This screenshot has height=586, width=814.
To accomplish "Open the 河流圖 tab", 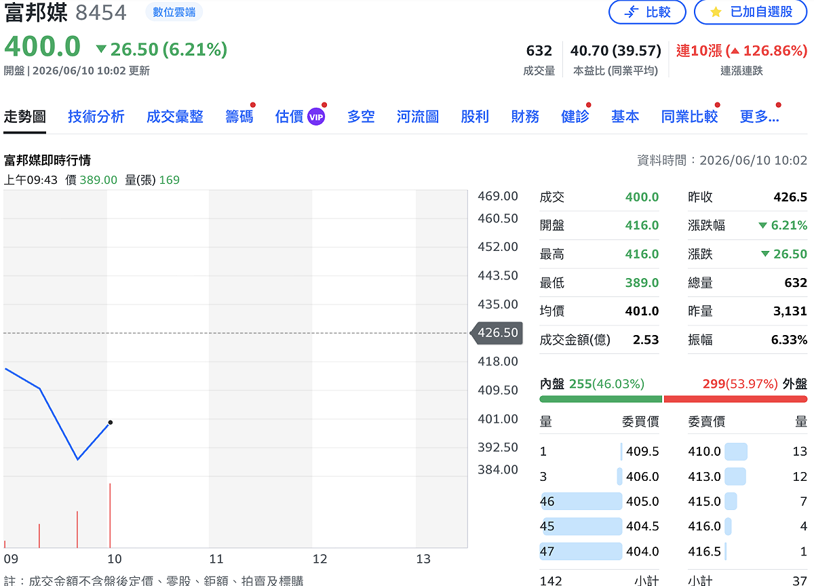I will 418,117.
